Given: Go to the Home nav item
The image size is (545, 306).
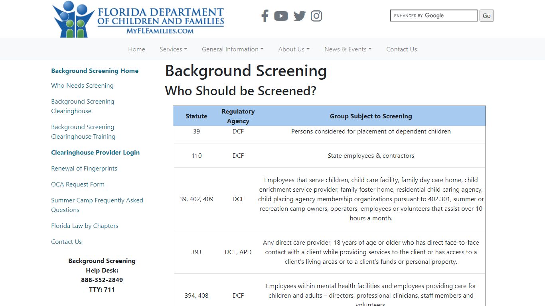Looking at the screenshot, I should coord(136,49).
